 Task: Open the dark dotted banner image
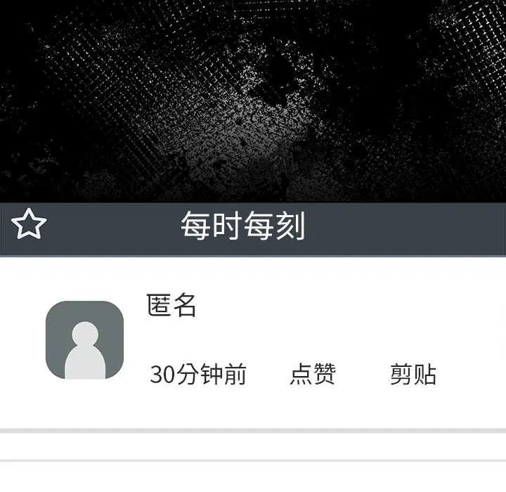253,101
